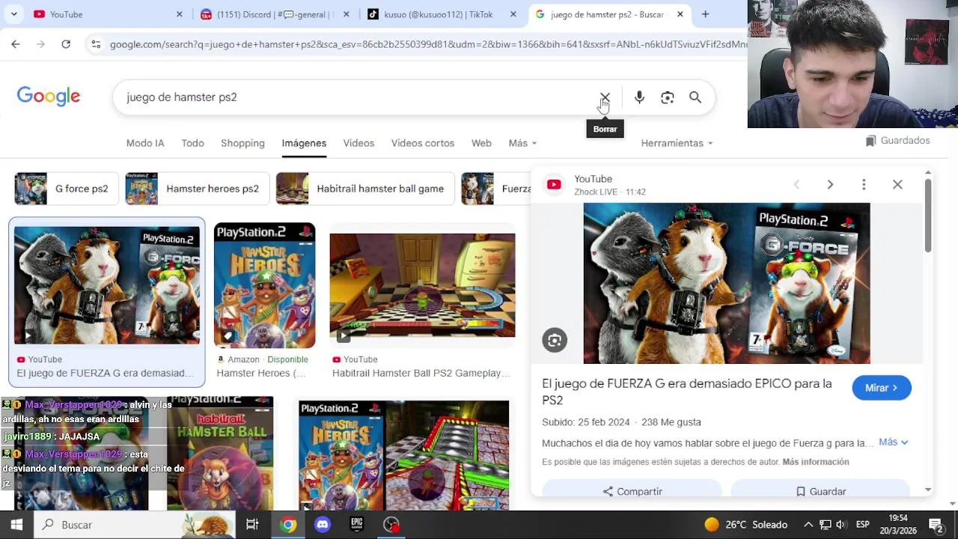
Task: Show hidden system tray icons chevron
Action: [x=808, y=525]
